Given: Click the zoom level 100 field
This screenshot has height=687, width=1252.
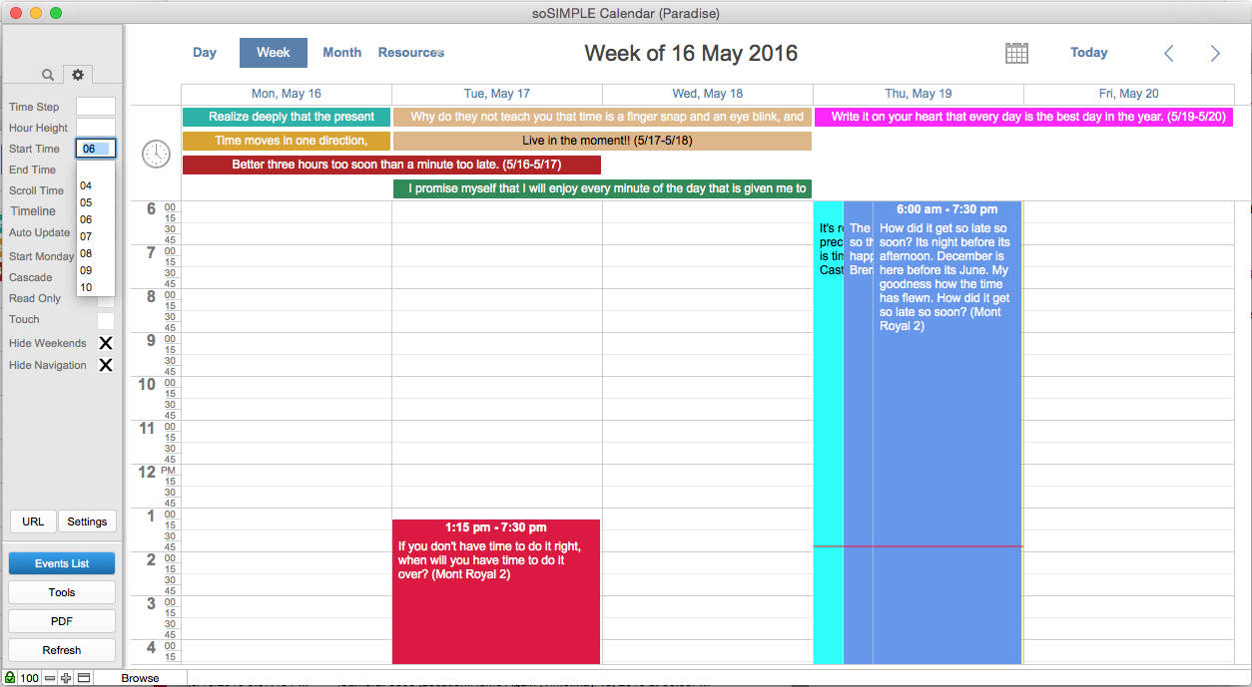Looking at the screenshot, I should (x=29, y=678).
